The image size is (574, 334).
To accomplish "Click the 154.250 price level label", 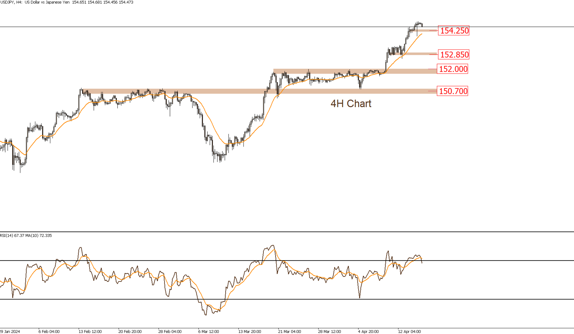I will [454, 31].
